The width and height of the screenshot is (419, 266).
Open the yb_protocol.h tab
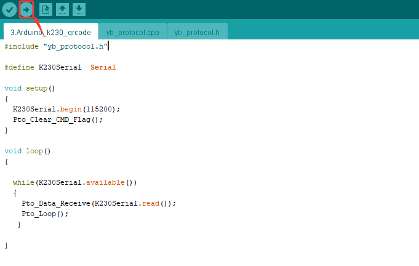(x=198, y=33)
